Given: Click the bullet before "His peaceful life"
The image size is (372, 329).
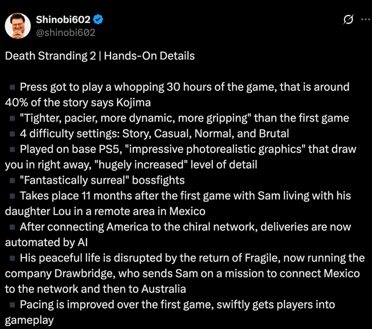Looking at the screenshot, I should [12, 258].
